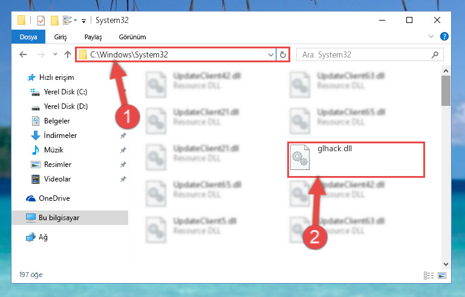465x297 pixels.
Task: Open the Paylaş ribbon tab
Action: (x=93, y=37)
